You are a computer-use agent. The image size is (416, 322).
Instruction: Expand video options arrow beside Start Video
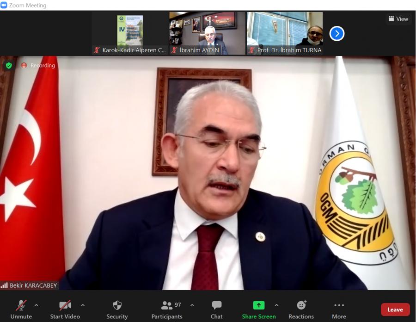pyautogui.click(x=83, y=305)
